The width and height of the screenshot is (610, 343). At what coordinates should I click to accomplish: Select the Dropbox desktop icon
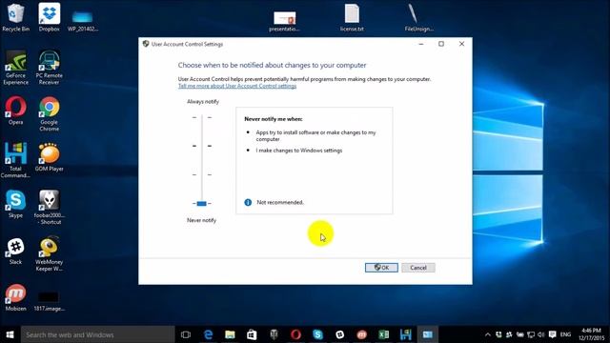[x=49, y=17]
